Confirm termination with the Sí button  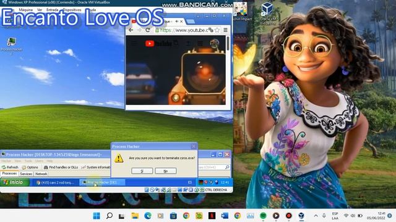point(142,171)
